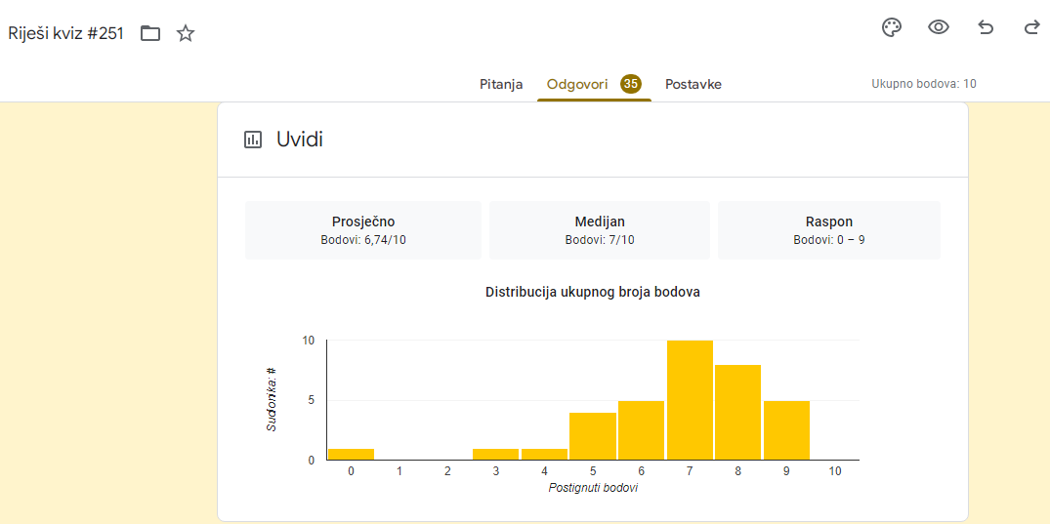
Task: Click the tallest bar at score 7
Action: [690, 400]
